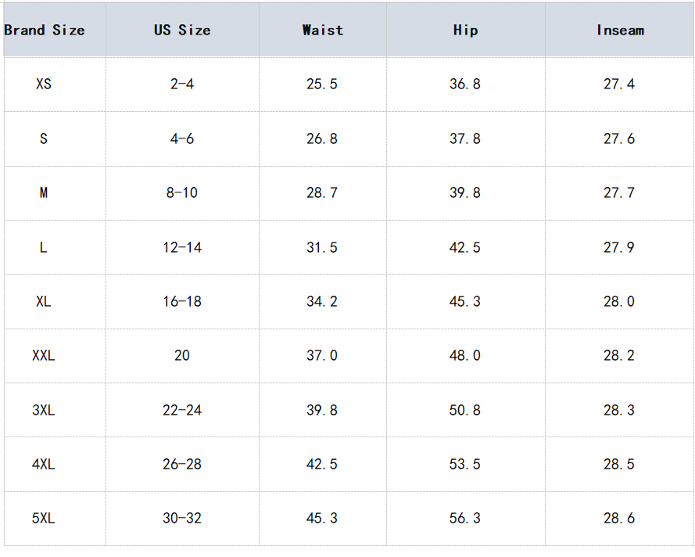The image size is (695, 557).
Task: Click the 3XL brand size cell
Action: pos(44,410)
